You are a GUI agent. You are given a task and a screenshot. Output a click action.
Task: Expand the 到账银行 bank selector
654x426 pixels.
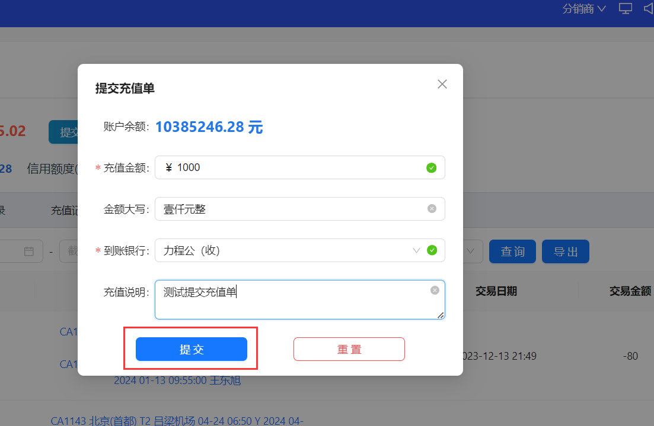point(417,250)
